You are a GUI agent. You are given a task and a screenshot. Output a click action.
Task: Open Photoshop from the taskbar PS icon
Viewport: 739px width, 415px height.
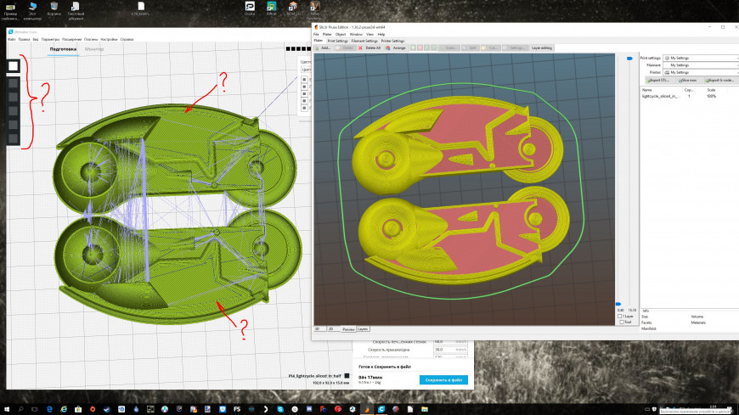(x=237, y=409)
